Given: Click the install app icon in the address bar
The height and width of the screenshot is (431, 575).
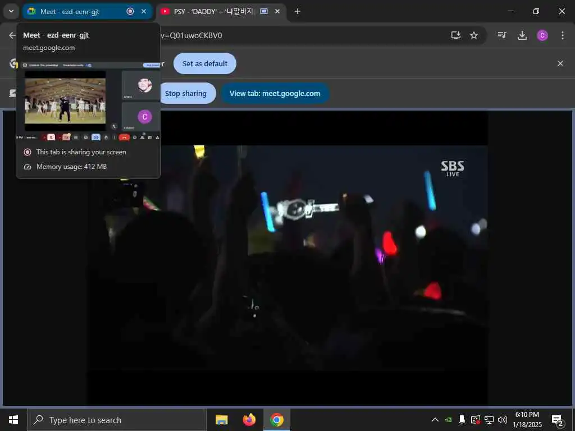Looking at the screenshot, I should click(x=456, y=35).
